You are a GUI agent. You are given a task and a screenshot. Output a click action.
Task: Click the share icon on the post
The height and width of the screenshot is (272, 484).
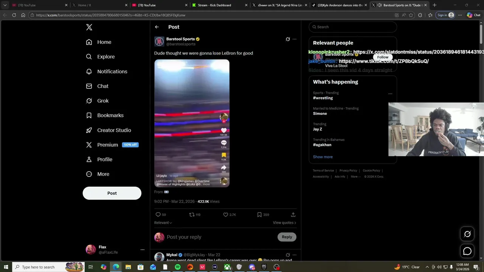pos(293,215)
